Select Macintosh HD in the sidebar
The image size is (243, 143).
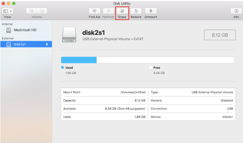[x=26, y=30]
